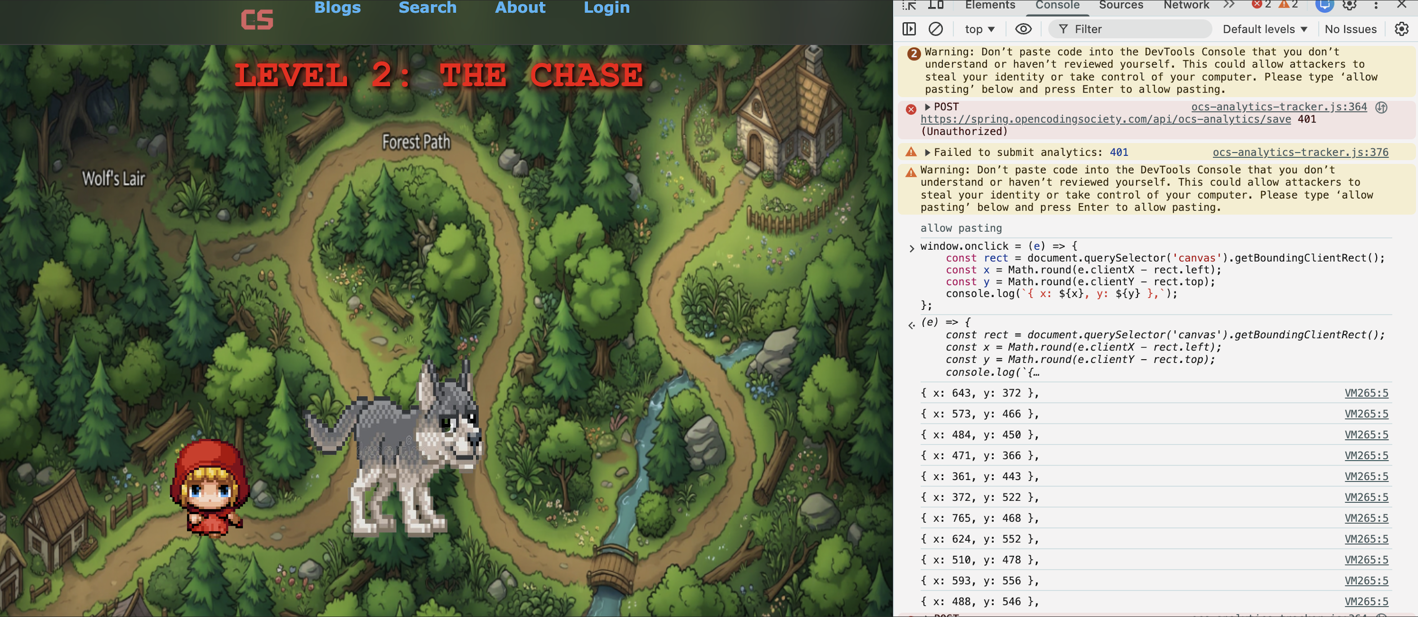Viewport: 1418px width, 617px height.
Task: Click the grouped warning count badge
Action: [x=913, y=54]
